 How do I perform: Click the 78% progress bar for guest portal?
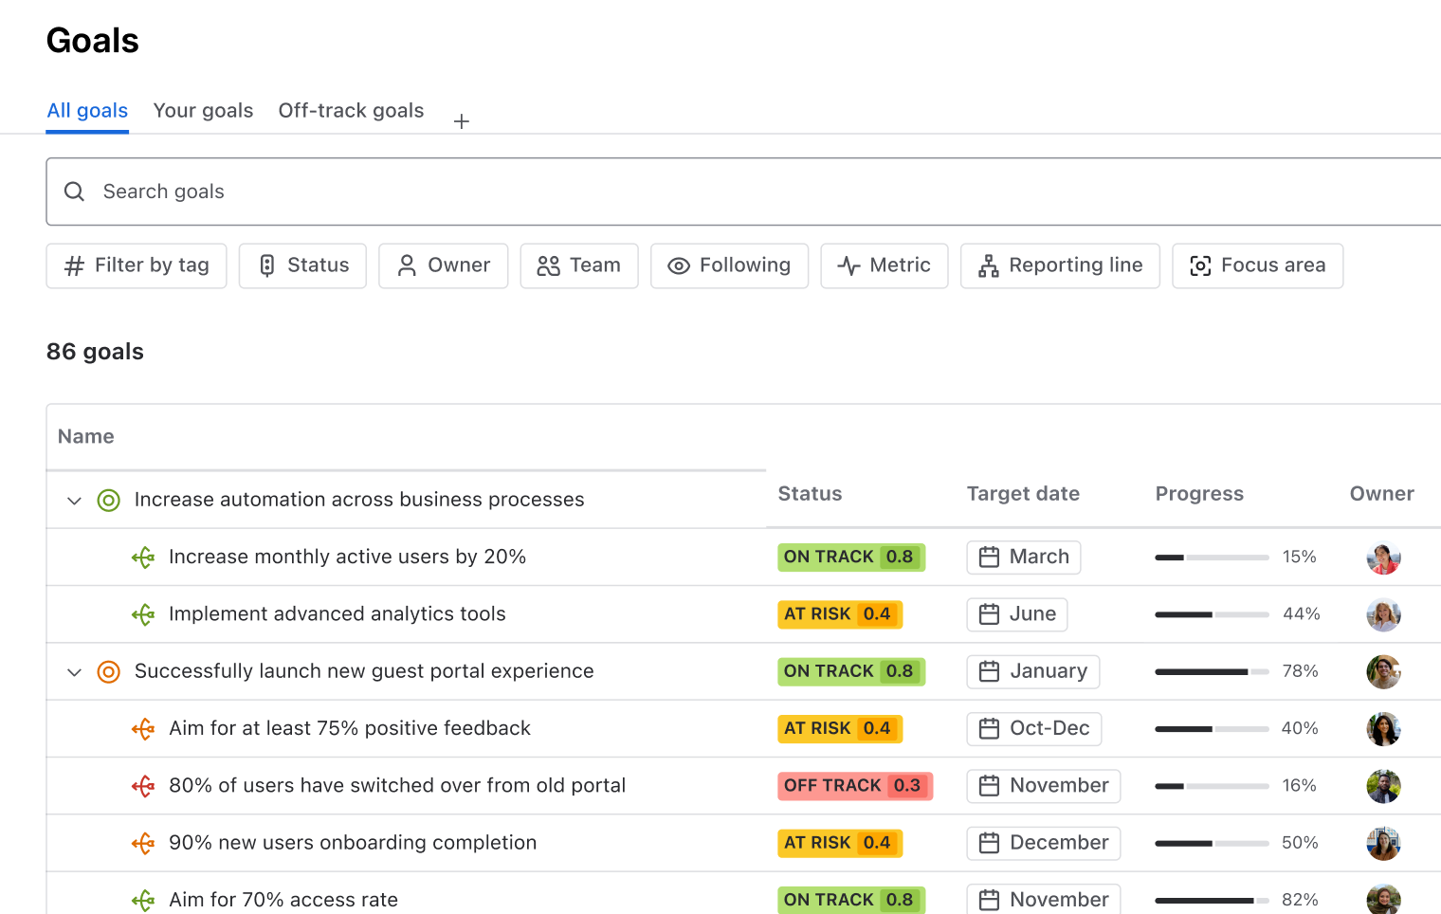(1211, 672)
